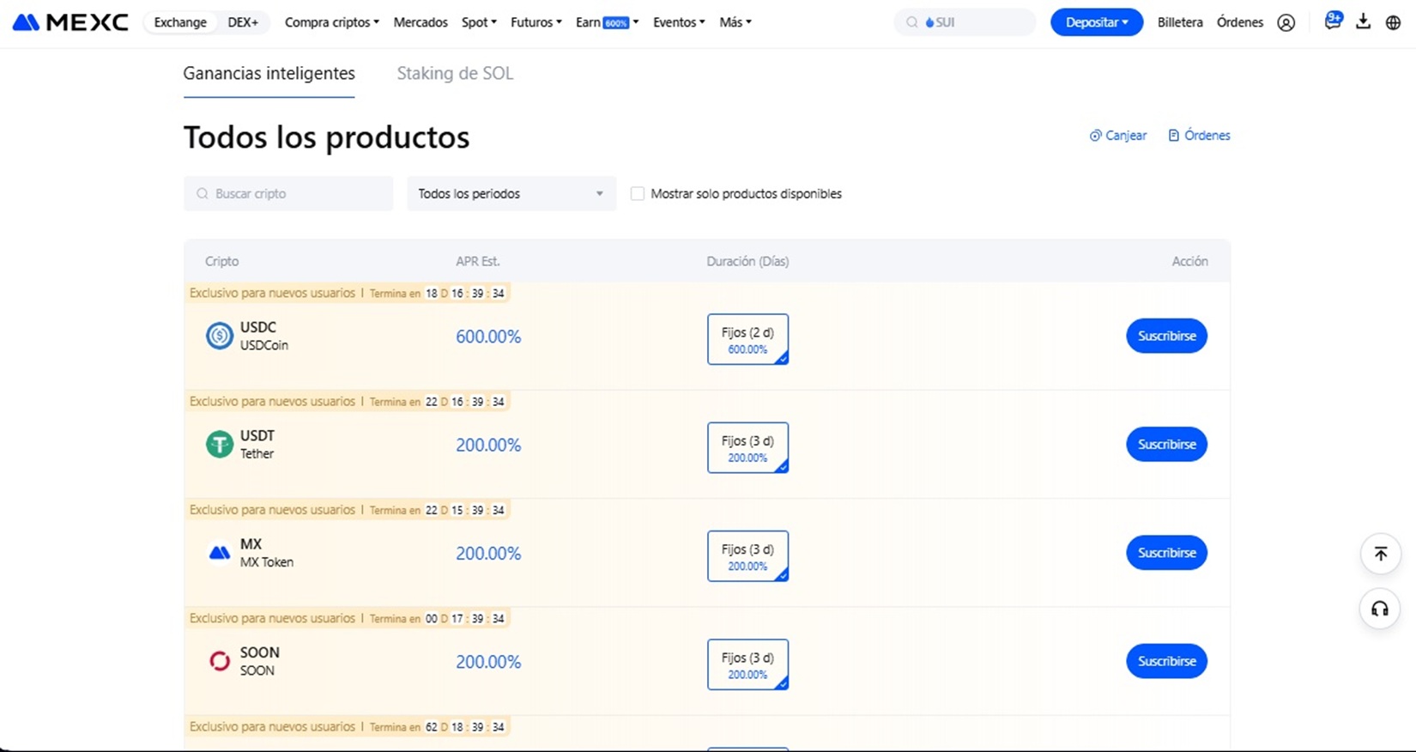Click the 600.00% APR value for USDC
The height and width of the screenshot is (752, 1416).
tap(488, 337)
